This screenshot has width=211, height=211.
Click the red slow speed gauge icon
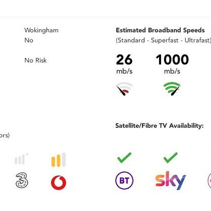tap(125, 89)
